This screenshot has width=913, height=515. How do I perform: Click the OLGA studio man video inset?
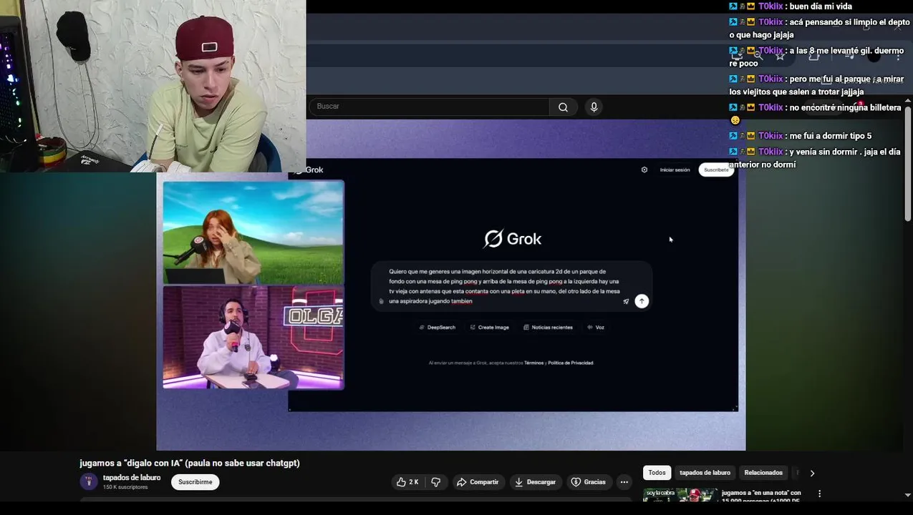(253, 338)
